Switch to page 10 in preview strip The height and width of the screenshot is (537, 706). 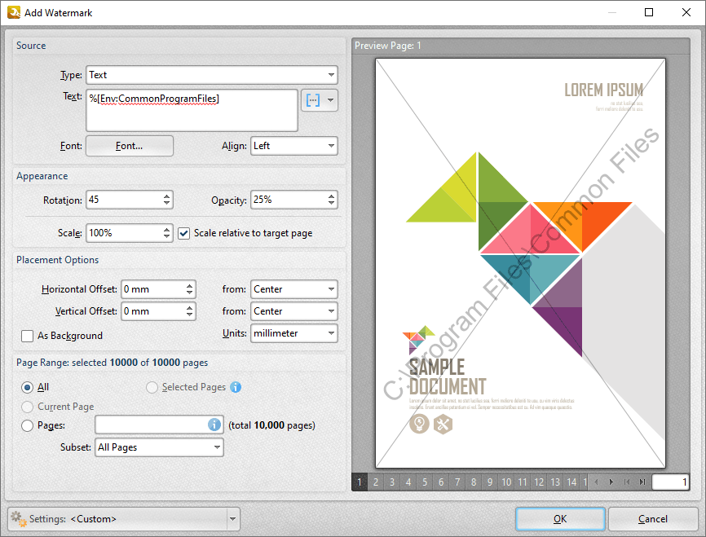(506, 482)
